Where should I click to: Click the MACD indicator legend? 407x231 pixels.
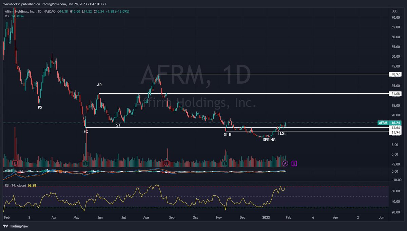pos(33,171)
